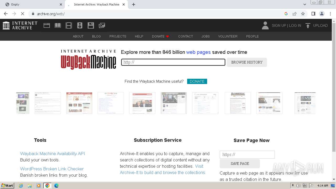Open a new browser tab
This screenshot has width=336, height=189.
point(134,4)
